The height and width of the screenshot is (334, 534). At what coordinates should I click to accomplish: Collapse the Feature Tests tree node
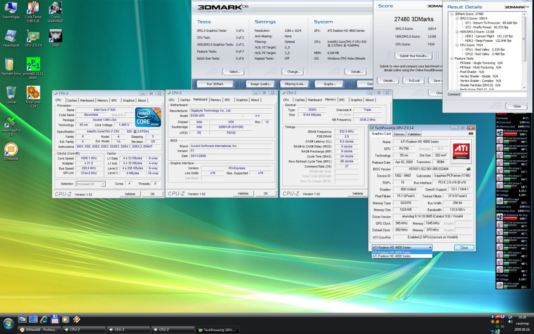tap(452, 58)
